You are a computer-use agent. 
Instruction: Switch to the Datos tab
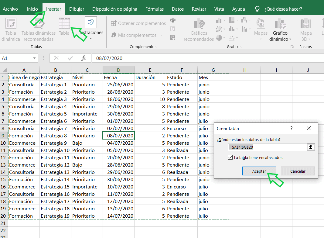pos(178,9)
